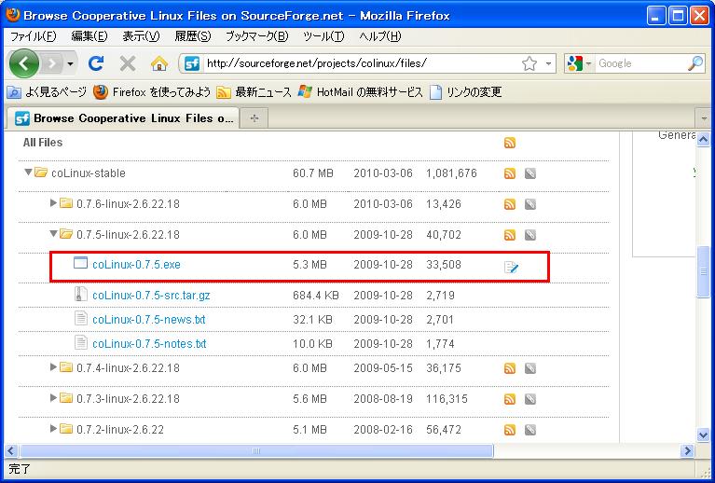Click the coLinux-0.7.5-src.tar.gz link
Viewport: 715px width, 483px height.
pyautogui.click(x=151, y=295)
